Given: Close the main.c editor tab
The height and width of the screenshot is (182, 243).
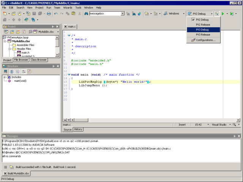Looking at the screenshot, I should (x=65, y=27).
